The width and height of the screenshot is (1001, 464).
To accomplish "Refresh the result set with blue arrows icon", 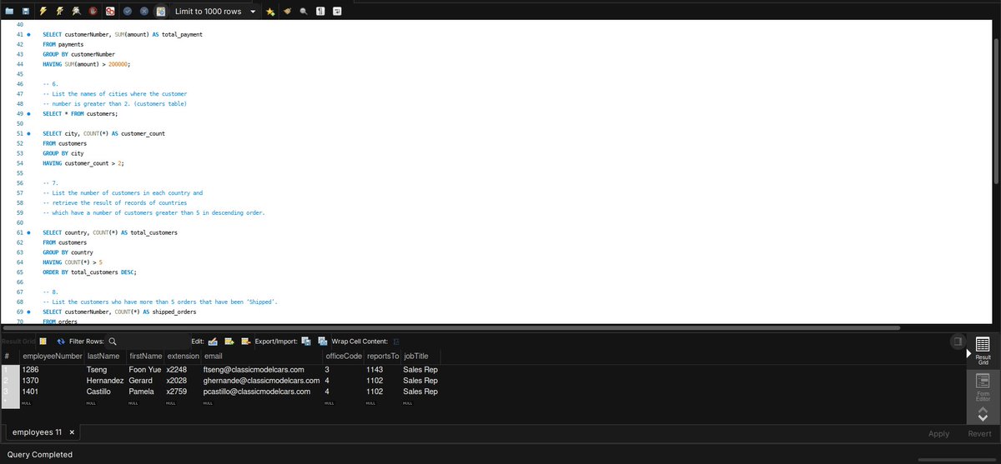I will pos(61,341).
